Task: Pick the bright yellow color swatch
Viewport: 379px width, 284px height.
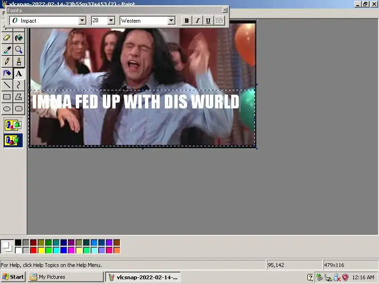Action: click(x=41, y=250)
